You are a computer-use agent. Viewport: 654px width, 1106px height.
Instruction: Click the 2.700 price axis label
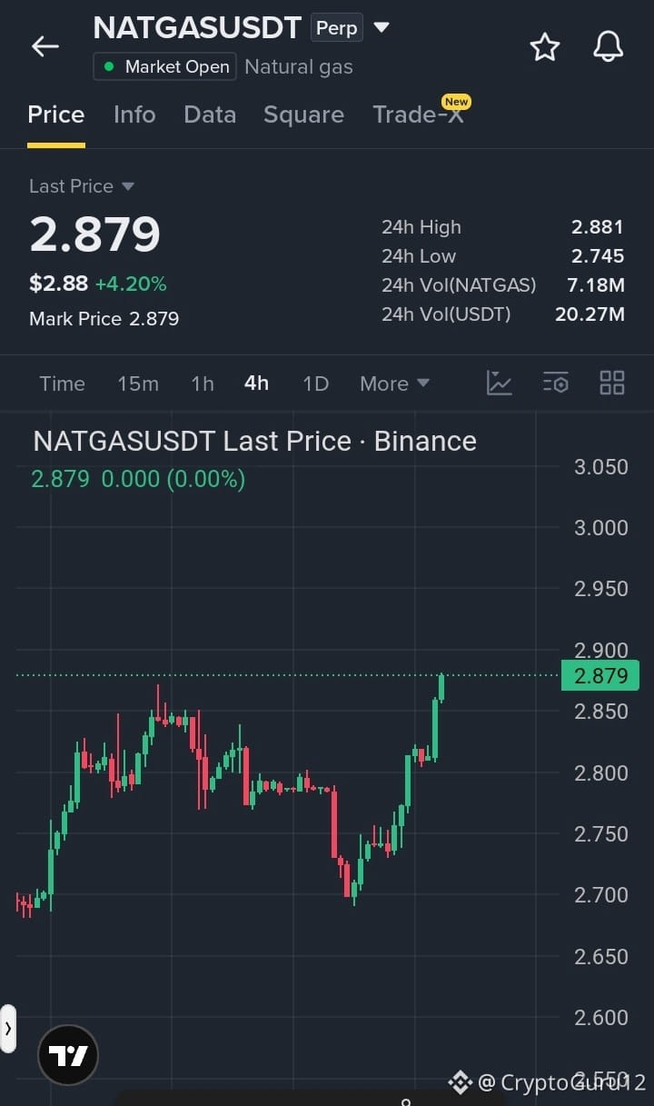coord(601,895)
